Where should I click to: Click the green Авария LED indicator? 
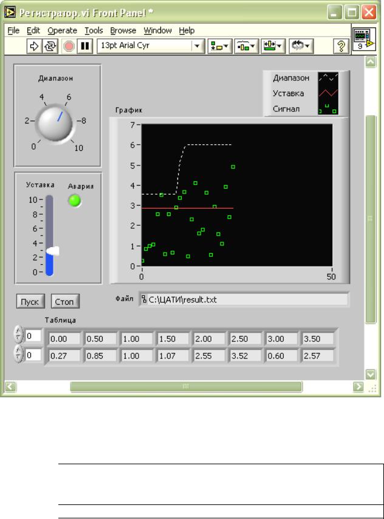click(75, 201)
